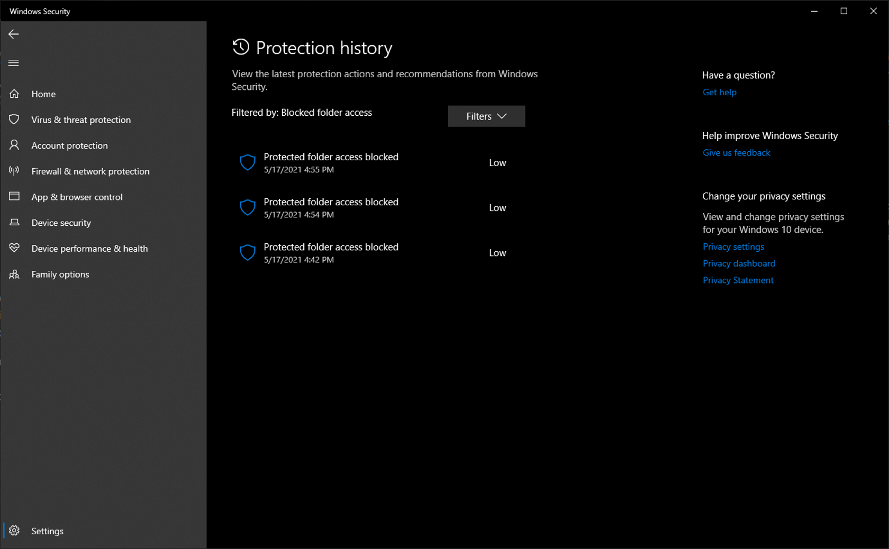The height and width of the screenshot is (549, 889).
Task: Click 'Low' severity of the 4:54 PM event
Action: 497,208
